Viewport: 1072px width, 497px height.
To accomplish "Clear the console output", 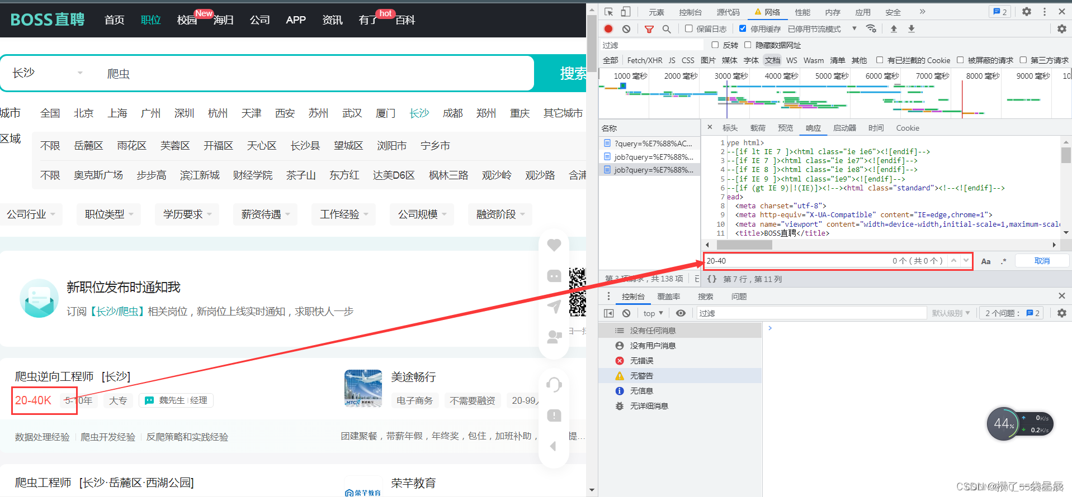I will point(626,313).
